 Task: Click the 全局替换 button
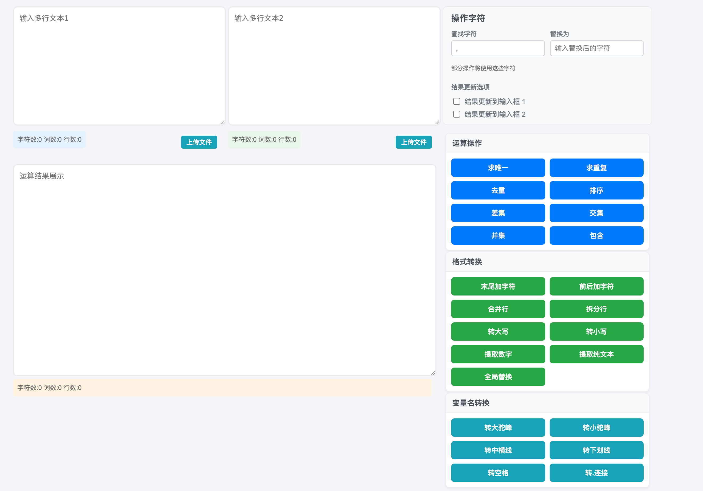pos(498,377)
